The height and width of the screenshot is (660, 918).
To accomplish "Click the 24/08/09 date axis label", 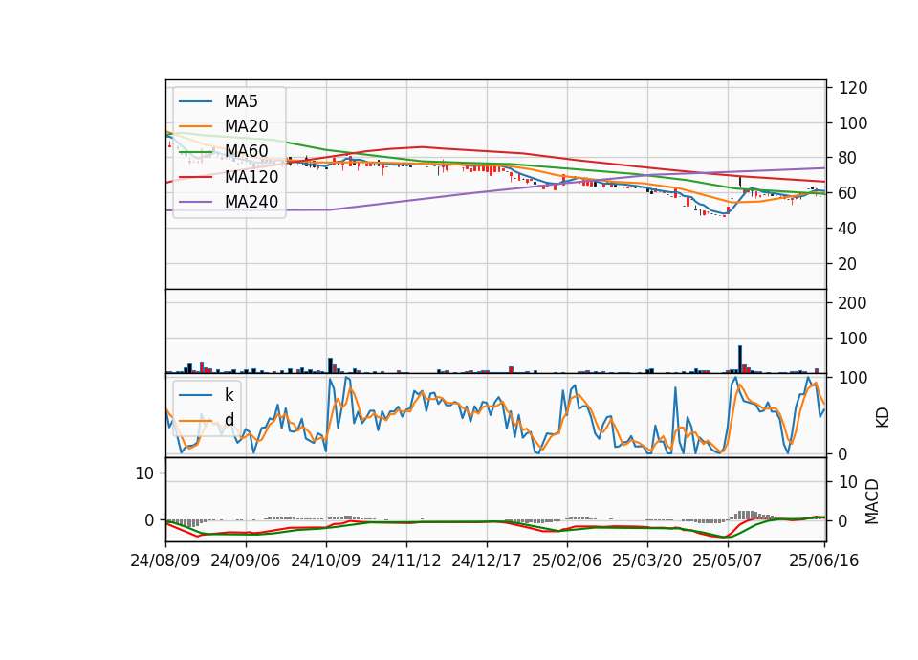I will click(165, 561).
